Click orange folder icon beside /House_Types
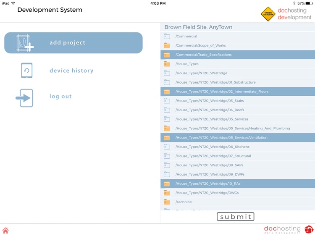Viewport: 315px width, 236px height. [x=167, y=64]
